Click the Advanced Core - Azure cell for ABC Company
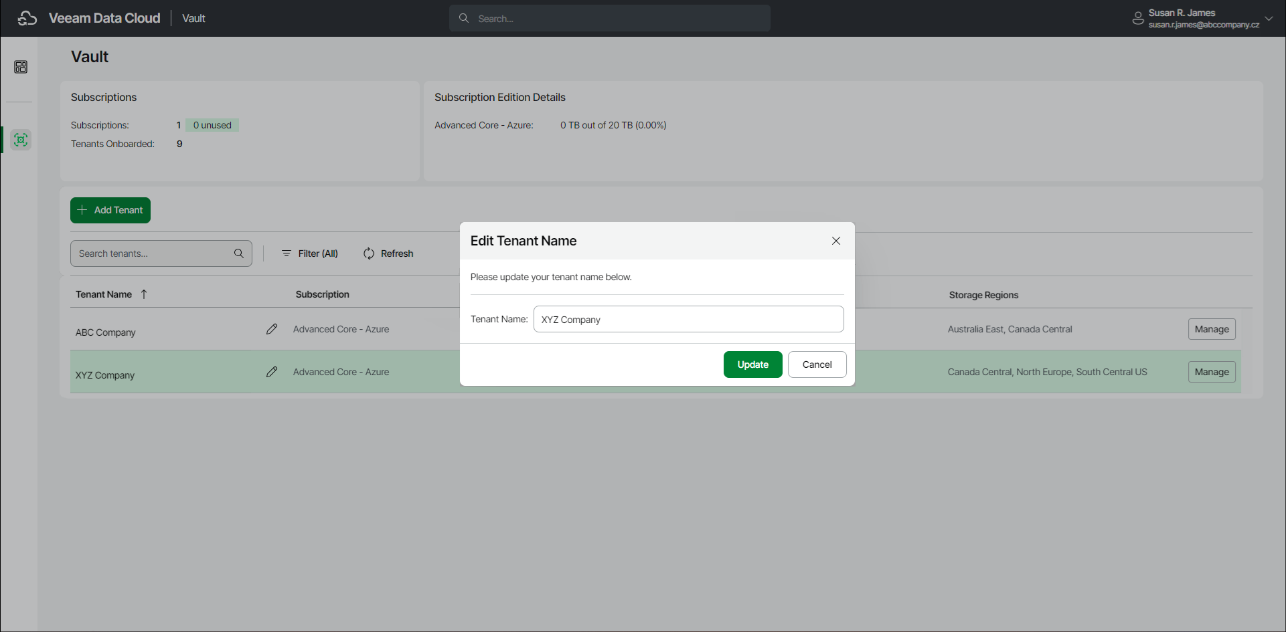This screenshot has width=1286, height=632. [341, 329]
